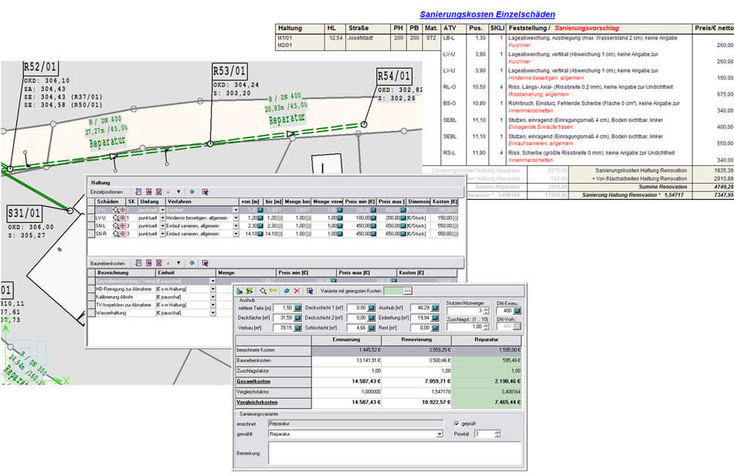Screen dimensions: 734x476
Task: Increase the Stutzen/Abzweiger spinner value
Action: click(487, 309)
